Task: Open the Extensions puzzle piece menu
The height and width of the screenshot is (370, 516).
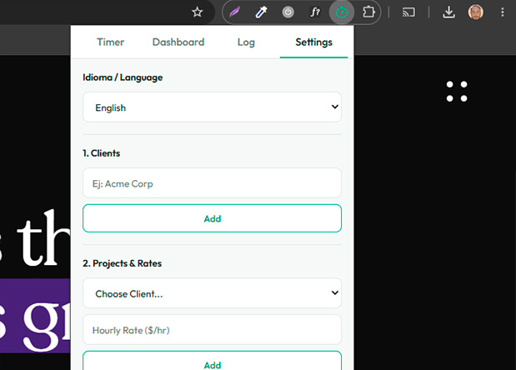Action: tap(368, 12)
